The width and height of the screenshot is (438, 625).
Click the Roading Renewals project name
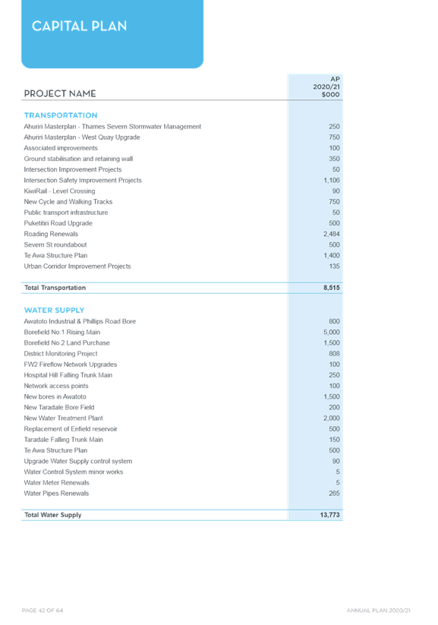51,234
